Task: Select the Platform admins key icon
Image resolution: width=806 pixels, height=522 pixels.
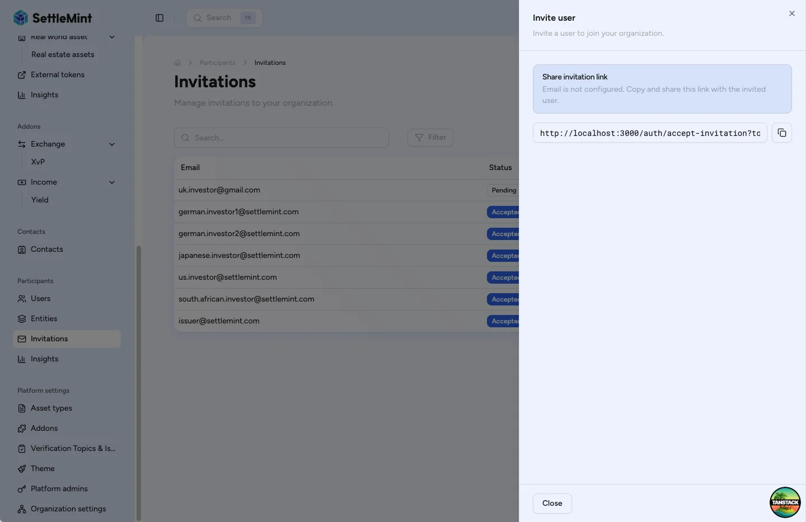Action: 21,488
